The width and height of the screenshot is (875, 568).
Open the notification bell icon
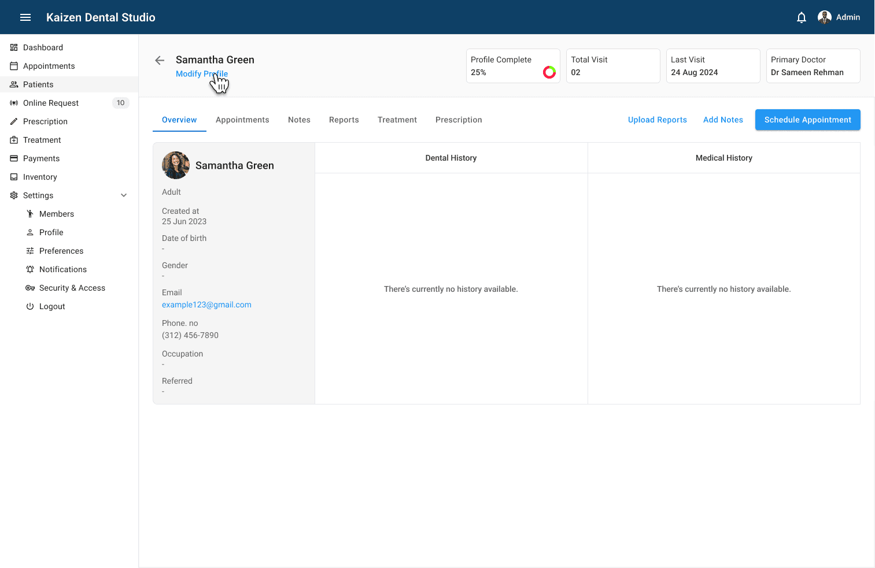tap(802, 17)
